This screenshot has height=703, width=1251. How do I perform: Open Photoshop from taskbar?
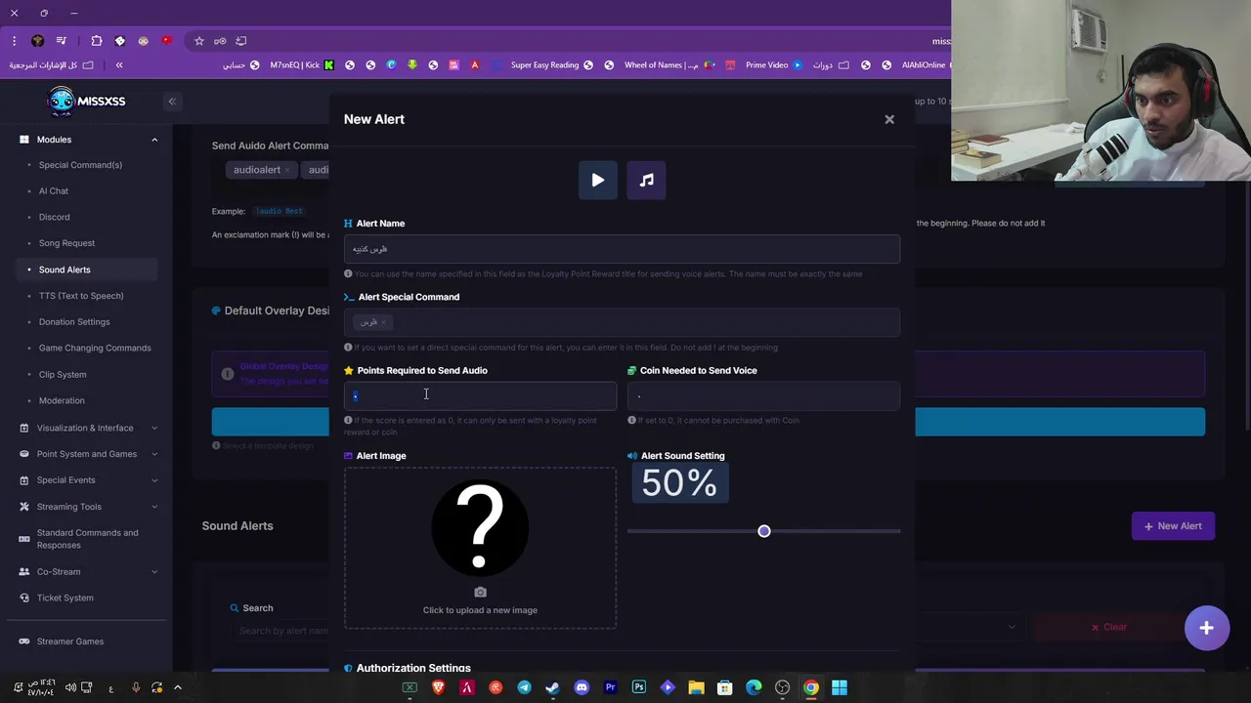[638, 687]
